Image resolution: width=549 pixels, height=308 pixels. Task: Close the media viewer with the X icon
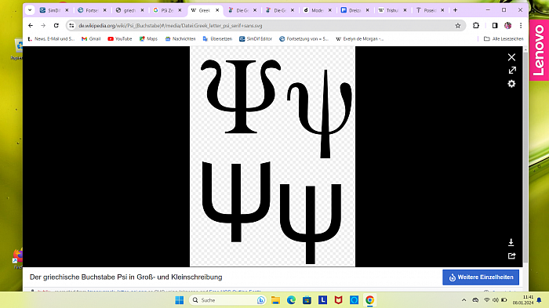pyautogui.click(x=511, y=57)
